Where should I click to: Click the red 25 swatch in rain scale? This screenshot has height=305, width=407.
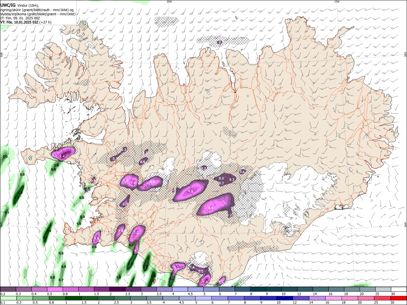382,298
